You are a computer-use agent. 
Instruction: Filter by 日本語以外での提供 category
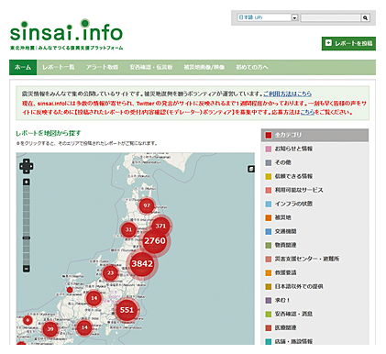(314, 286)
